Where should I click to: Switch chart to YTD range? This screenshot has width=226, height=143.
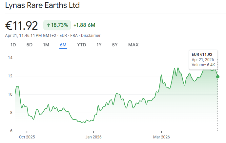click(82, 45)
